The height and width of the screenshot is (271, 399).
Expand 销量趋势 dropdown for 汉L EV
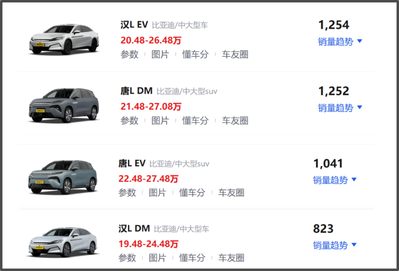pos(340,41)
